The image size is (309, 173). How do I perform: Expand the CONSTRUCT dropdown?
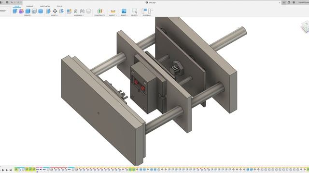point(99,15)
